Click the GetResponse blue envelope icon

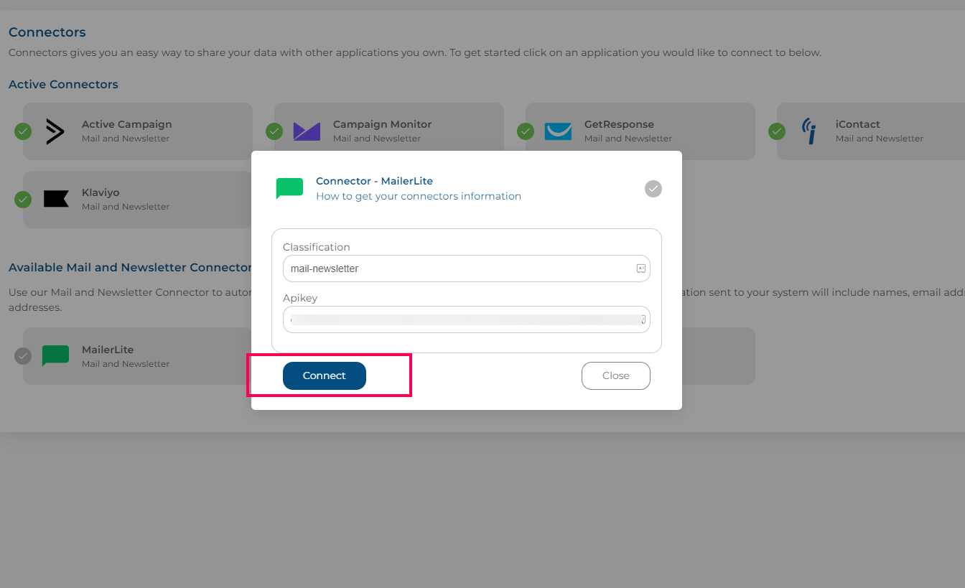tap(558, 131)
